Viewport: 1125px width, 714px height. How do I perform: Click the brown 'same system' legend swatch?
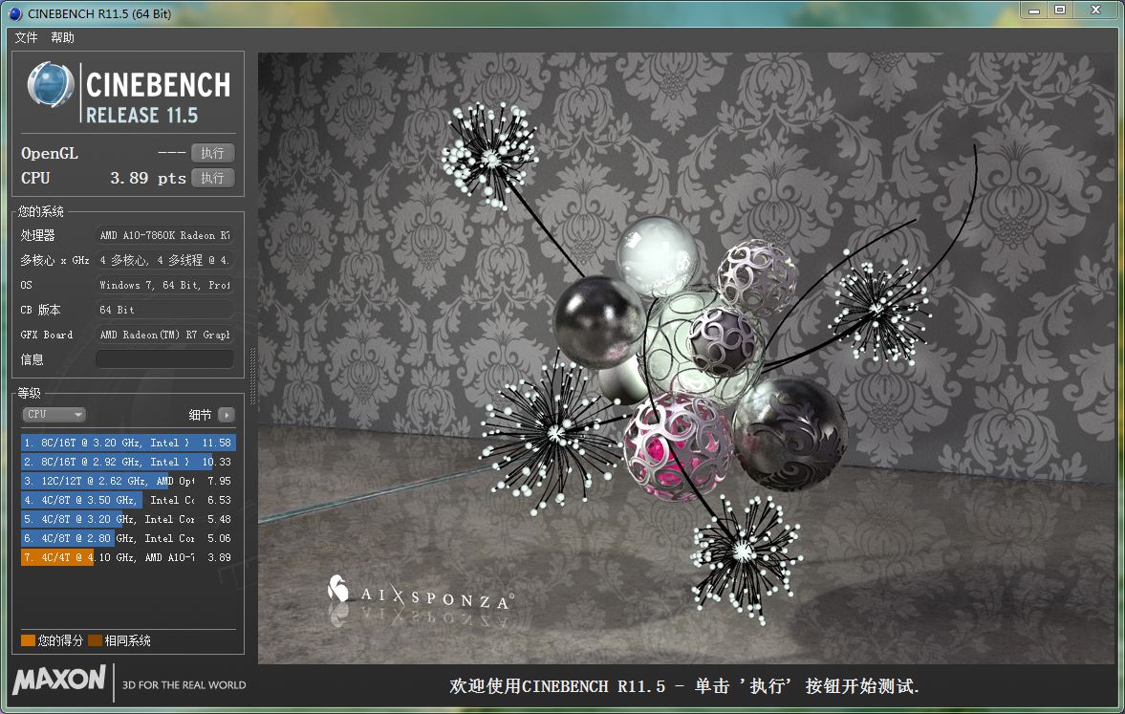tap(95, 640)
